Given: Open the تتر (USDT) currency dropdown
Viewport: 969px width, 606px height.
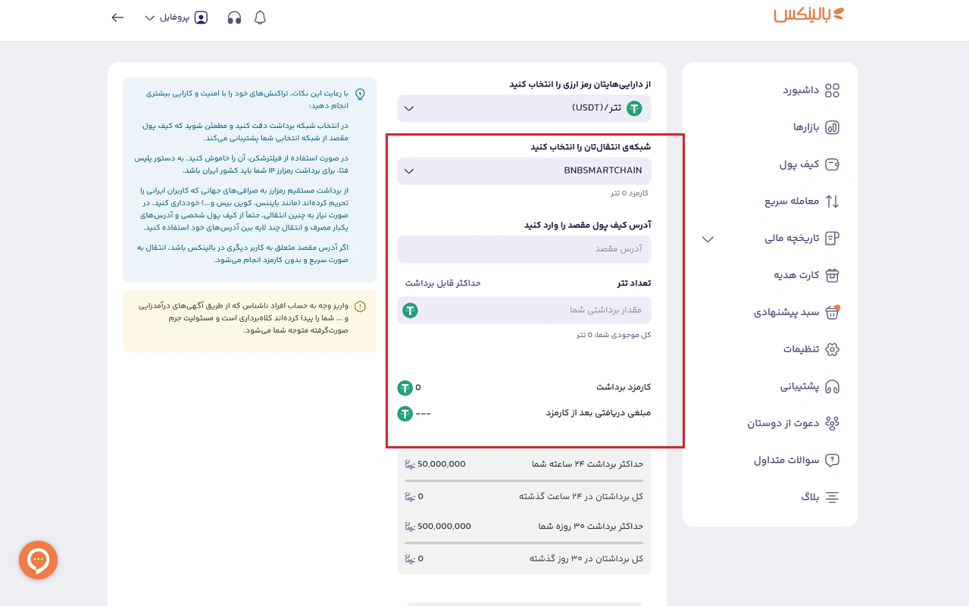Looking at the screenshot, I should pos(524,108).
